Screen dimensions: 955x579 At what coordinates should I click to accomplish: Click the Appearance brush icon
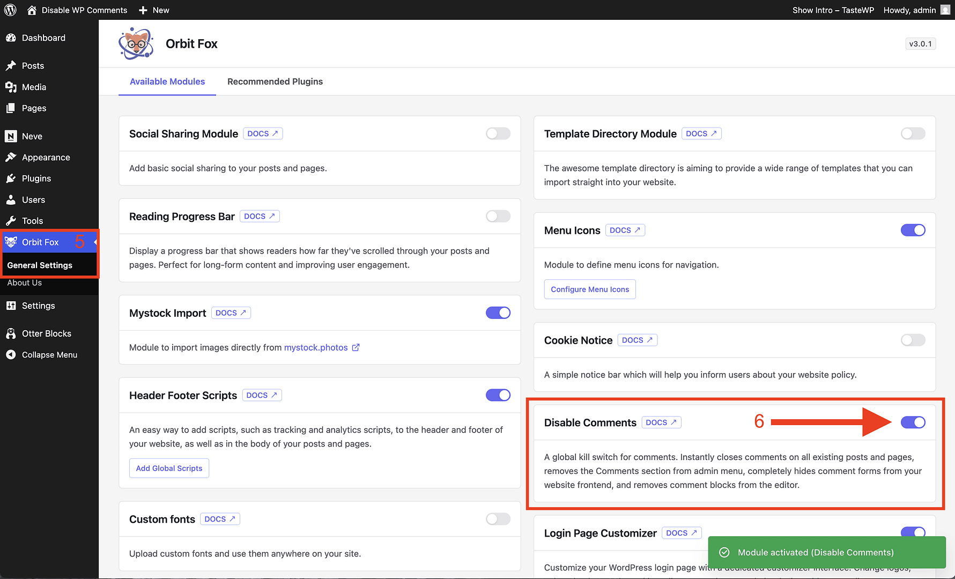point(11,157)
